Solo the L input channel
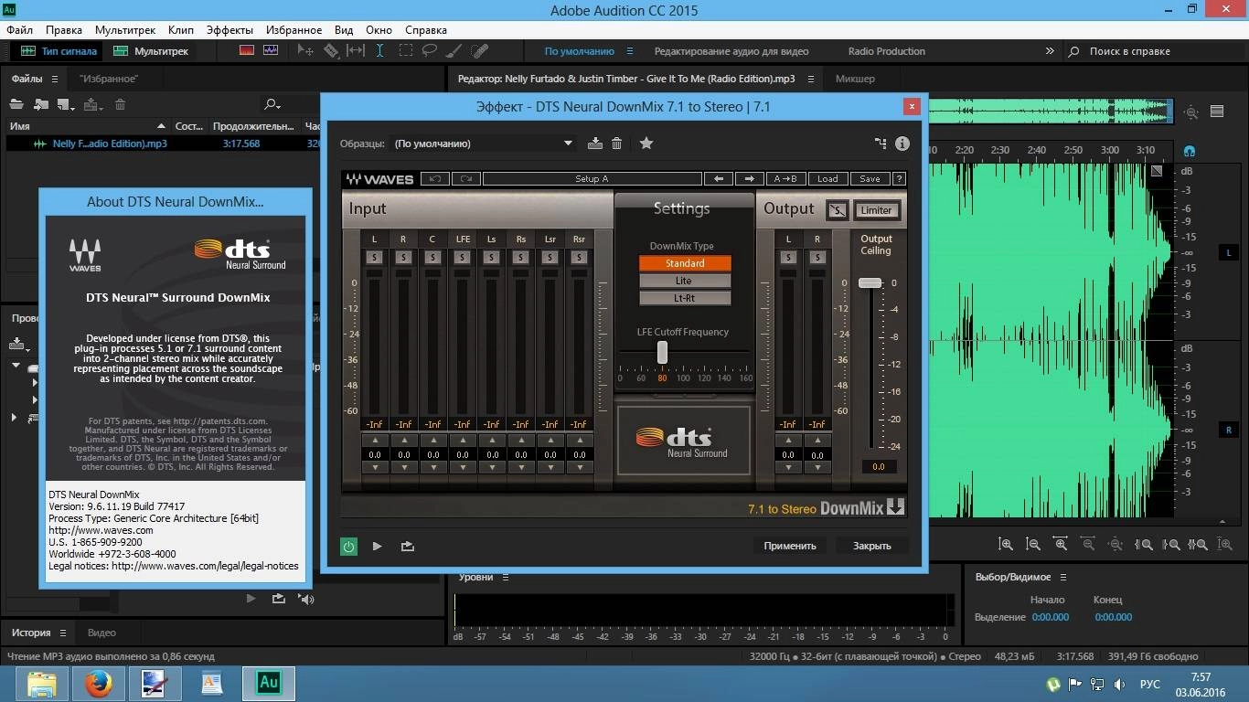The height and width of the screenshot is (702, 1249). 374,258
